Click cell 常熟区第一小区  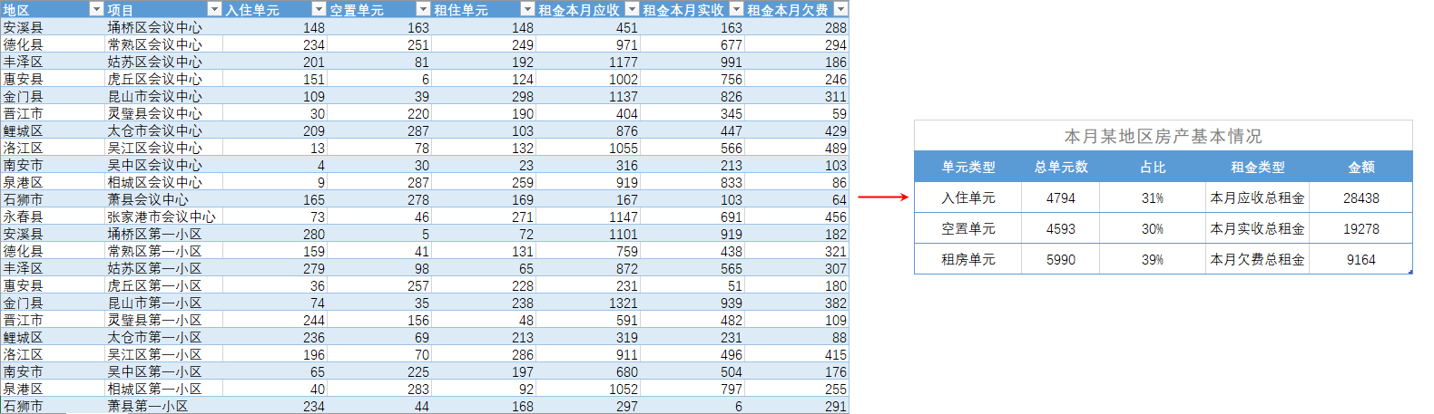[x=163, y=251]
